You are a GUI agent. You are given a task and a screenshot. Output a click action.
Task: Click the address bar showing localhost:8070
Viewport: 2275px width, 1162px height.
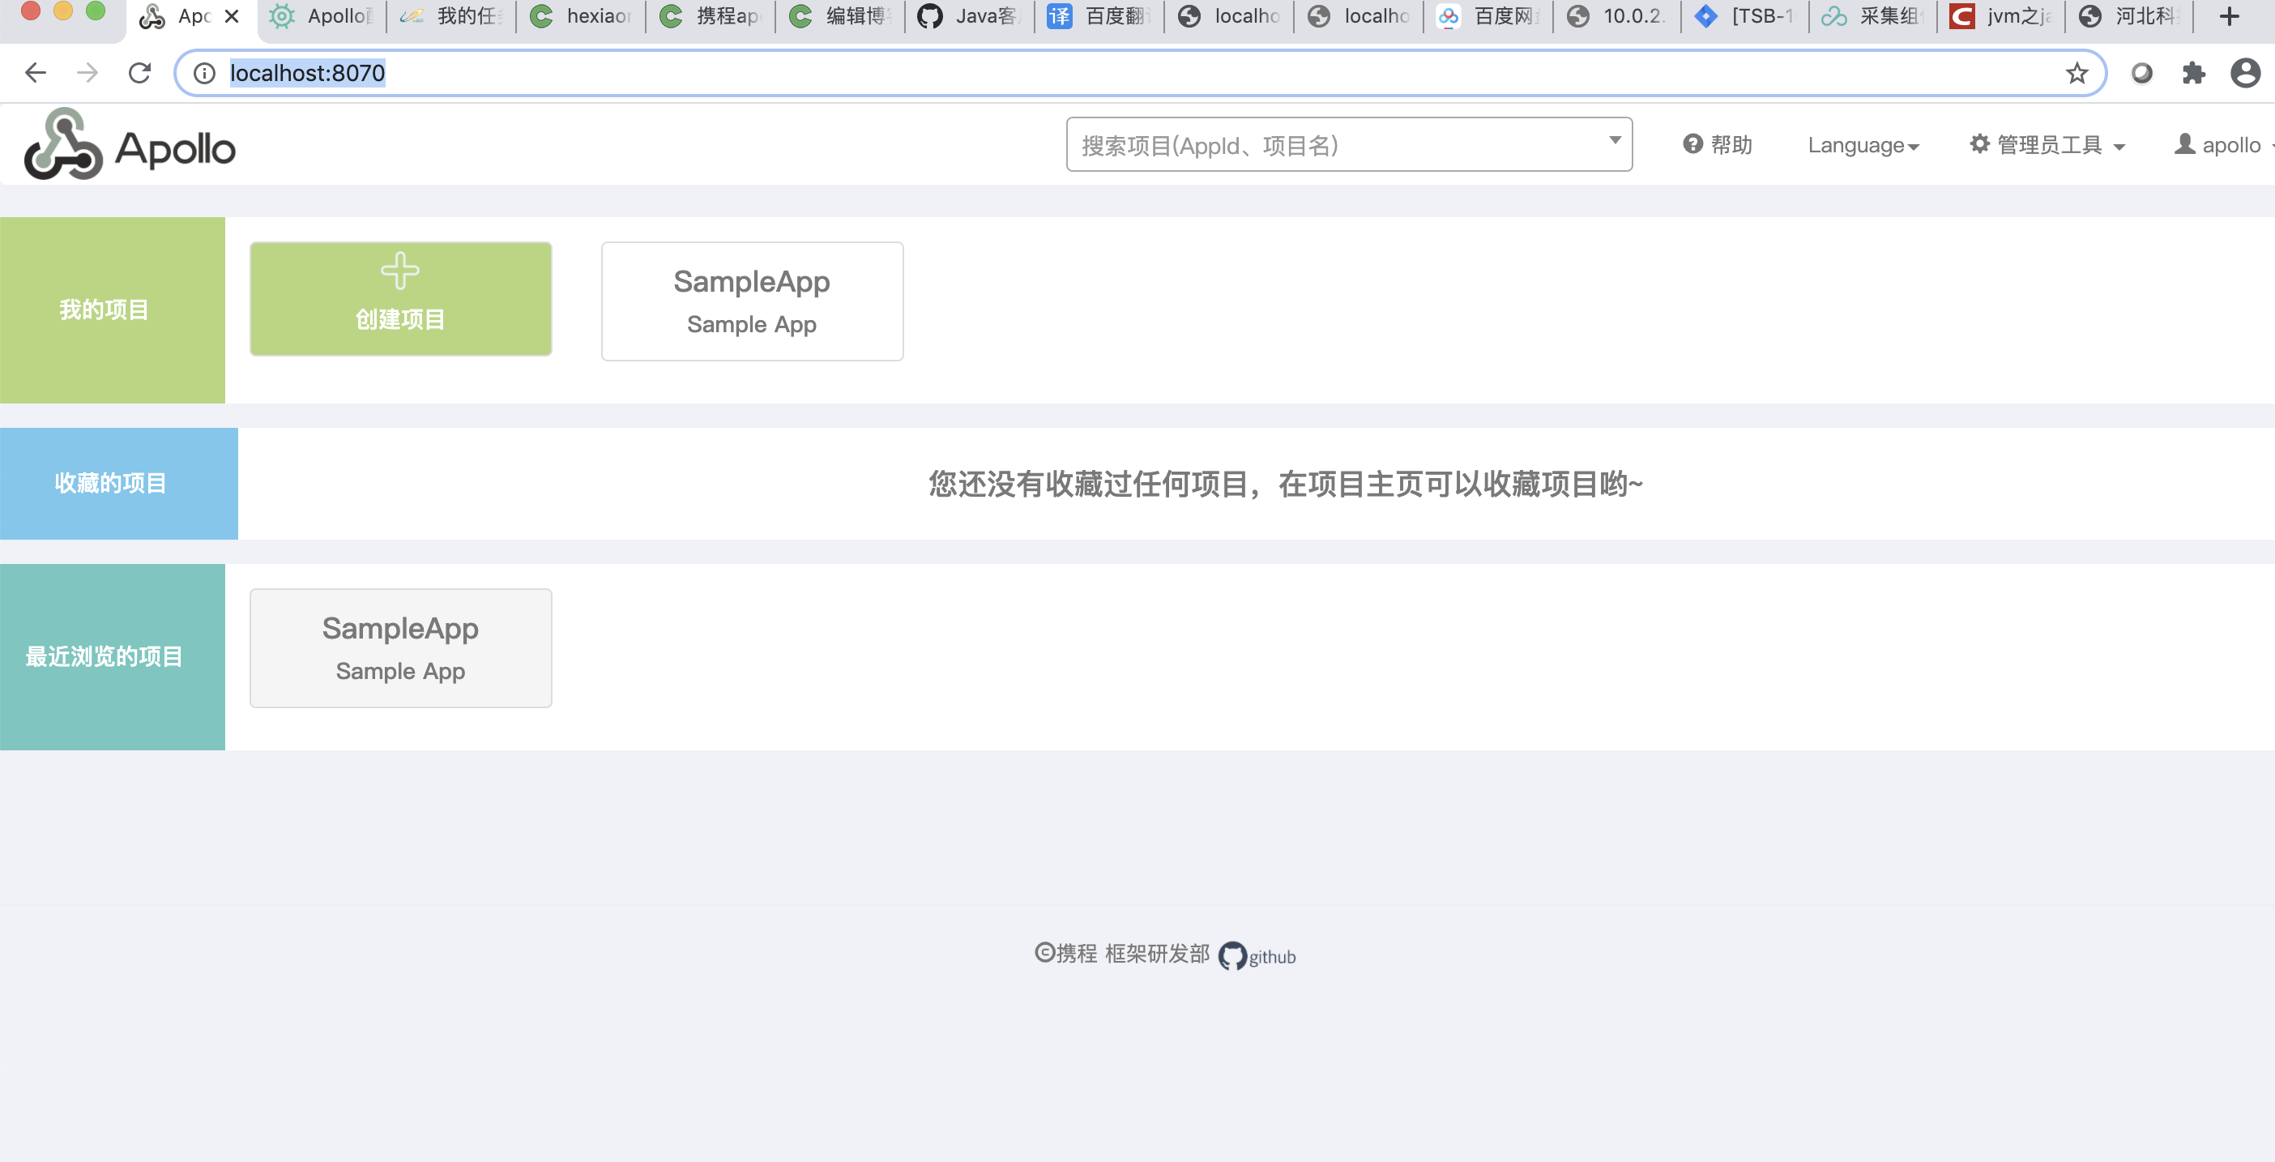(1139, 73)
